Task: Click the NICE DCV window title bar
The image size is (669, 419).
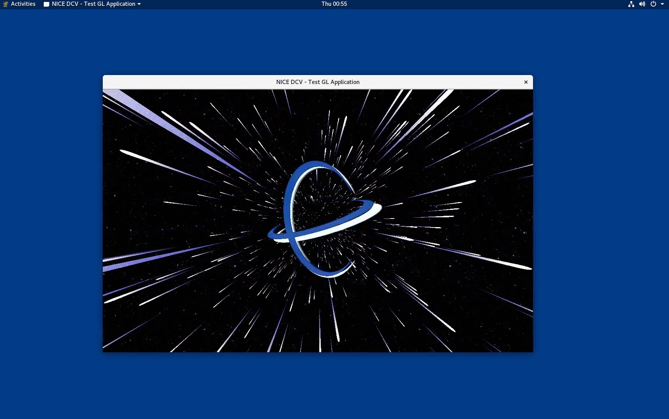Action: point(318,82)
